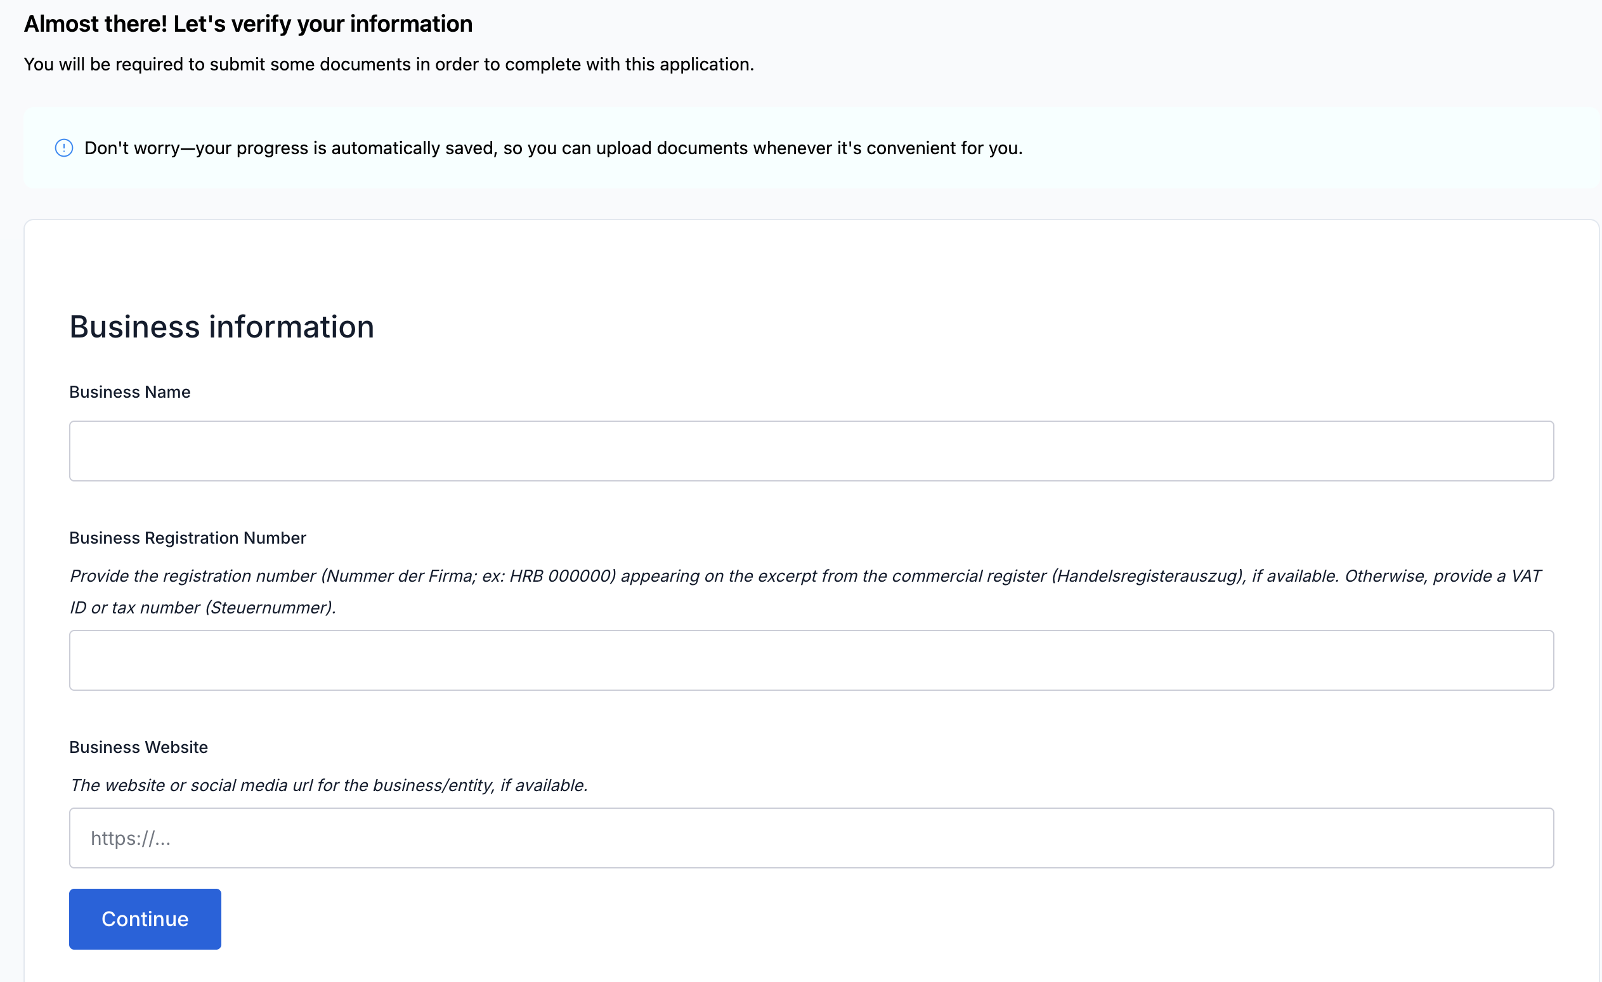Image resolution: width=1602 pixels, height=982 pixels.
Task: Click the info circle icon in banner
Action: tap(63, 148)
